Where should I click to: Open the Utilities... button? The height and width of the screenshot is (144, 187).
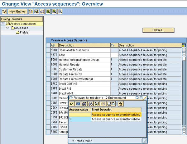pyautogui.click(x=158, y=30)
